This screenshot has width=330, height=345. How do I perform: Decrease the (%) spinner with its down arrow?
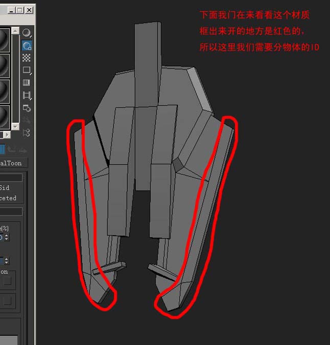(x=7, y=239)
